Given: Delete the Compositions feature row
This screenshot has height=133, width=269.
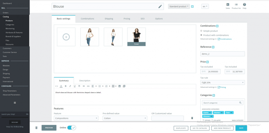Looking at the screenshot, I should point(192,118).
